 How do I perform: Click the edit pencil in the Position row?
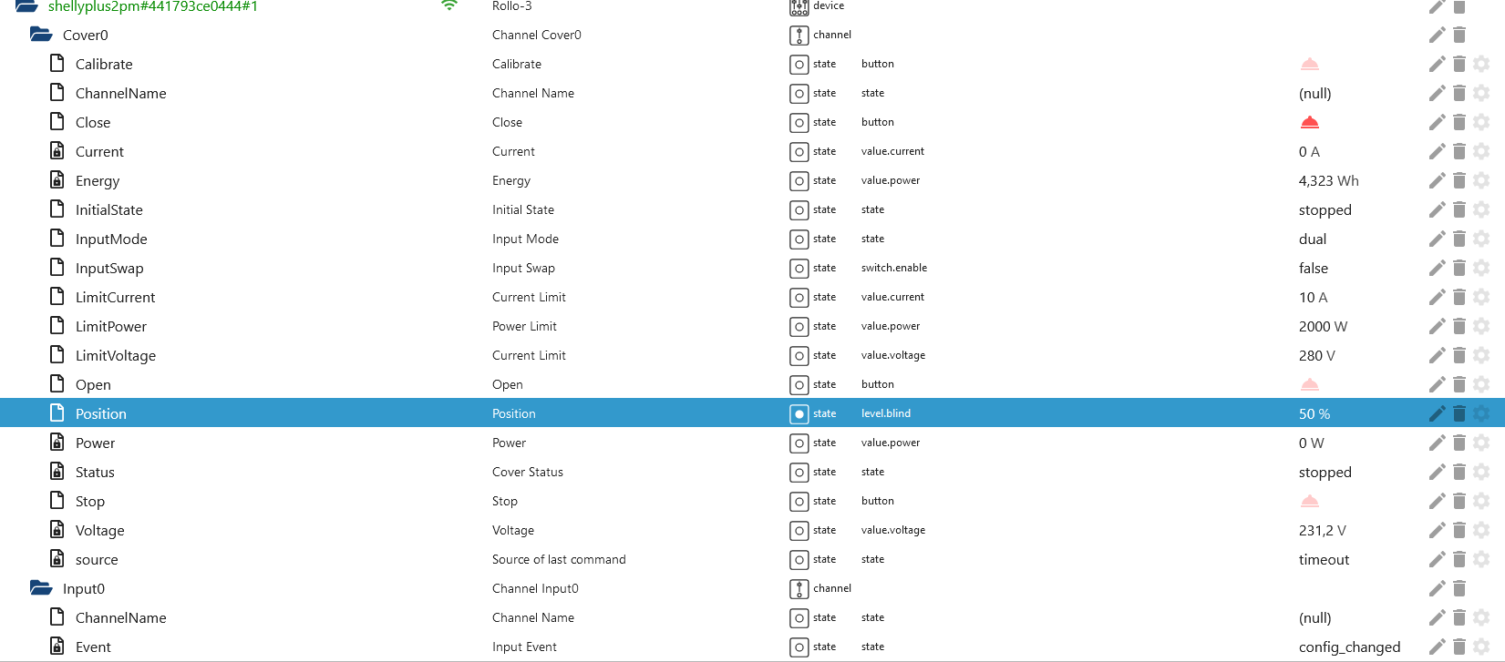point(1437,413)
